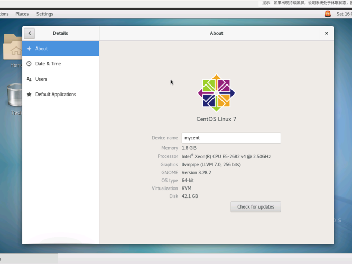
Task: Focus the Device name input field
Action: coord(231,138)
